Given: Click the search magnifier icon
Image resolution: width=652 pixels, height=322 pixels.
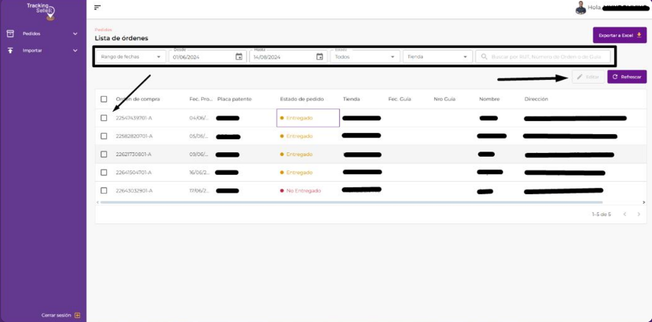Looking at the screenshot, I should 484,57.
